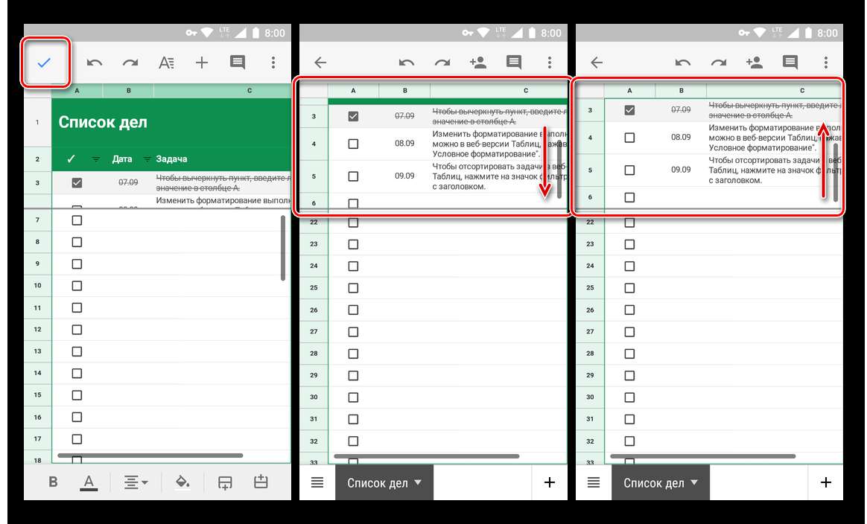
Task: Add a new sheet in middle screen
Action: [x=550, y=482]
